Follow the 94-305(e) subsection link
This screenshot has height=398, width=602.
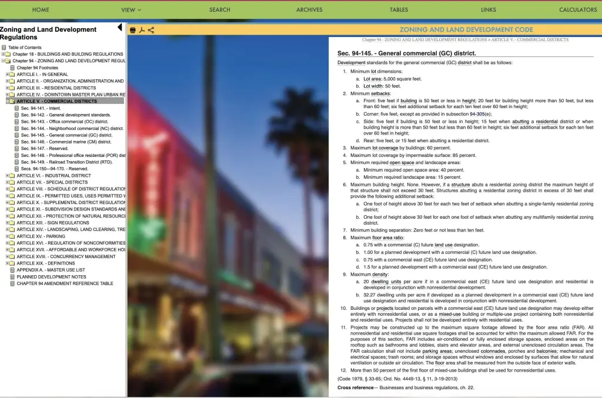480,114
